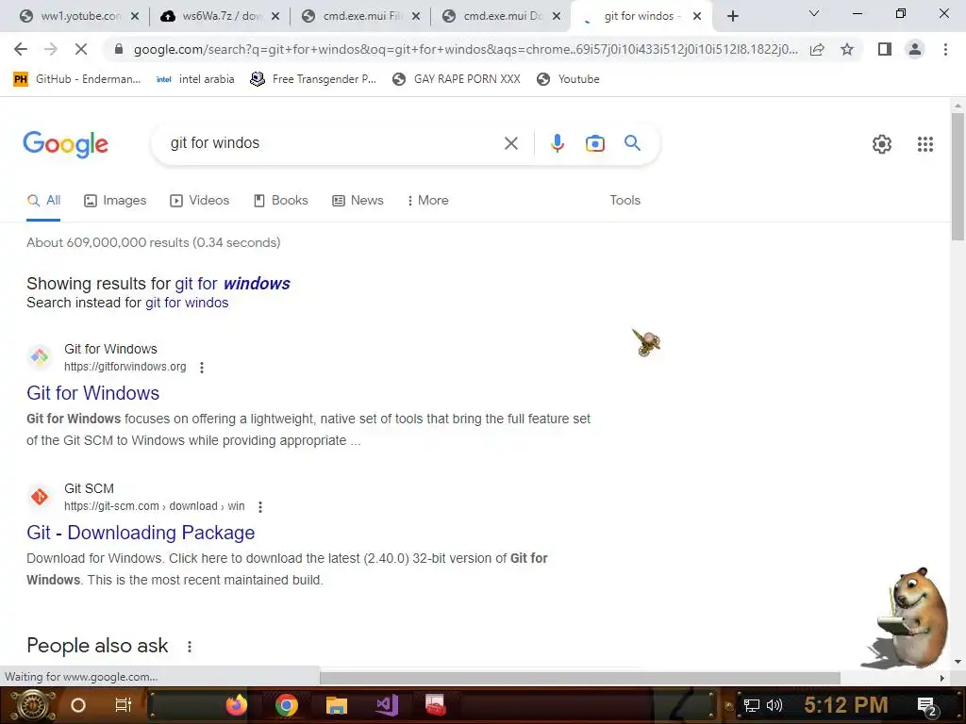This screenshot has width=966, height=724.
Task: Open the Git for Windows result link
Action: 93,393
